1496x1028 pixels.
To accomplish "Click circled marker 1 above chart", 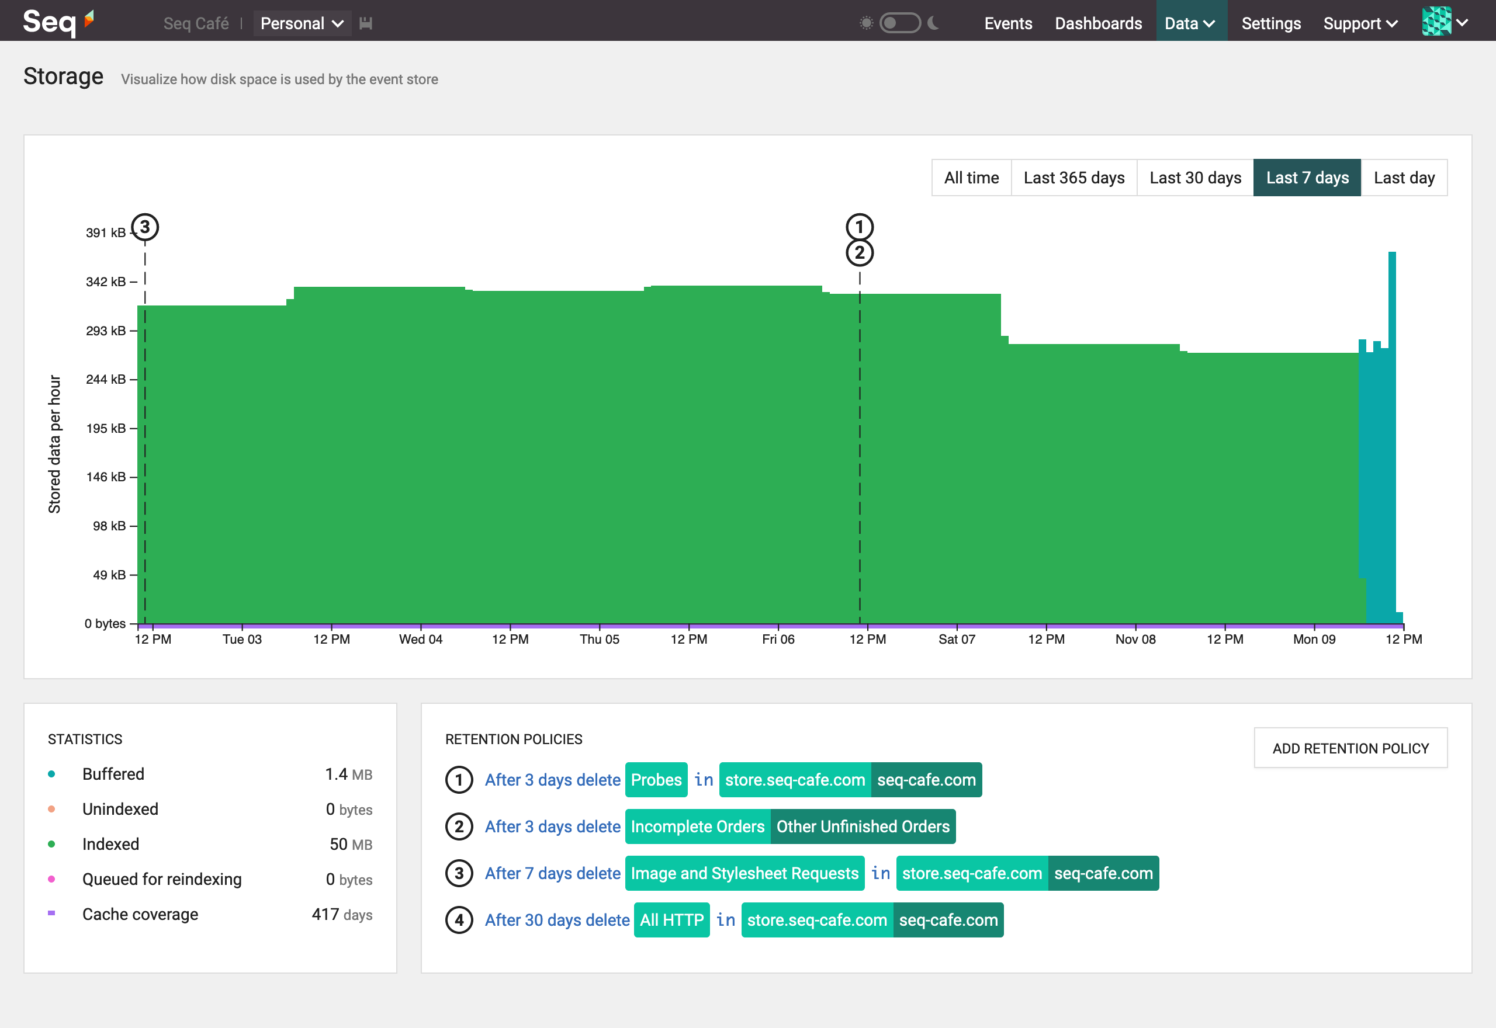I will (859, 227).
